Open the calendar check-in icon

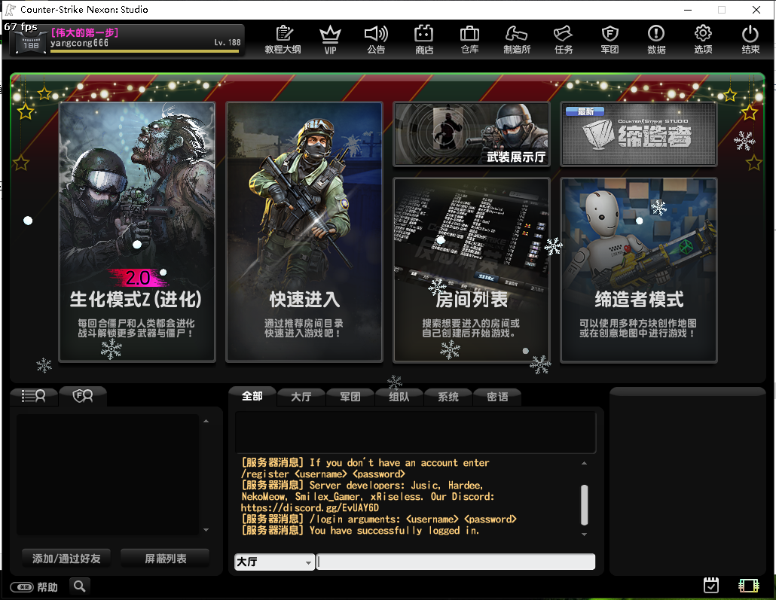tap(711, 585)
